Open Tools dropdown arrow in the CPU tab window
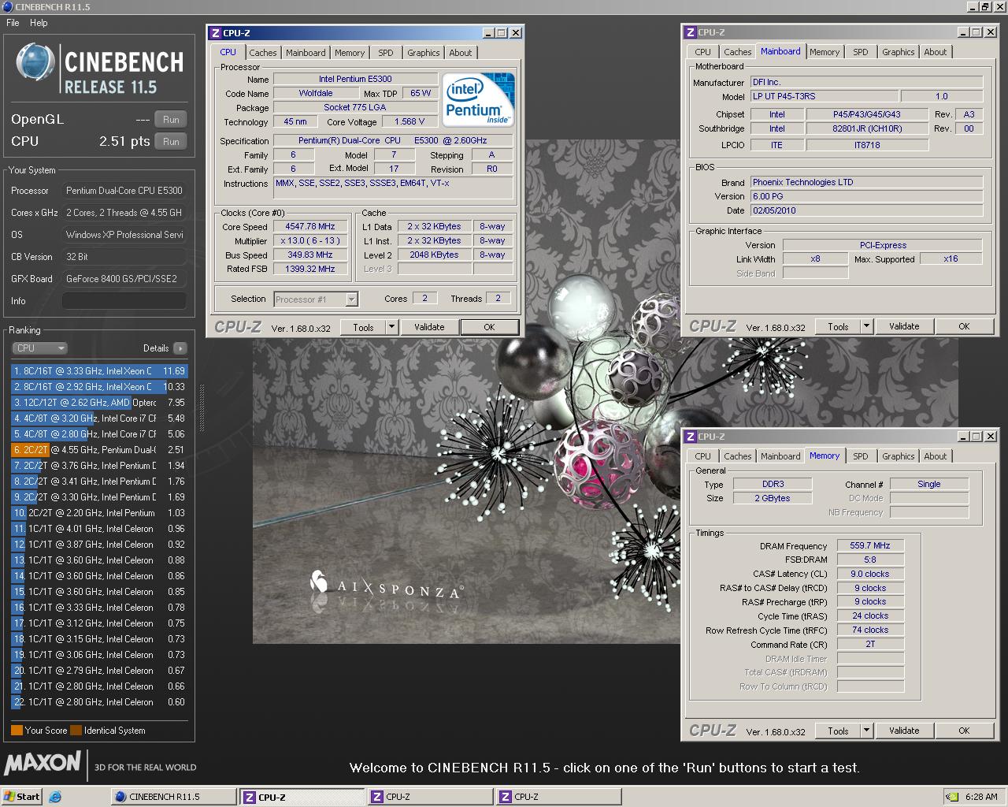Viewport: 1008px width, 807px height. [x=391, y=327]
